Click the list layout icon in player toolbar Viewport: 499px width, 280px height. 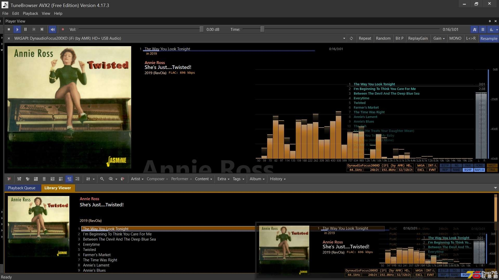pos(483,30)
